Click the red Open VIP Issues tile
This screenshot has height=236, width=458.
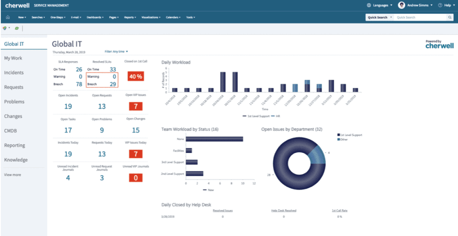[x=136, y=106]
